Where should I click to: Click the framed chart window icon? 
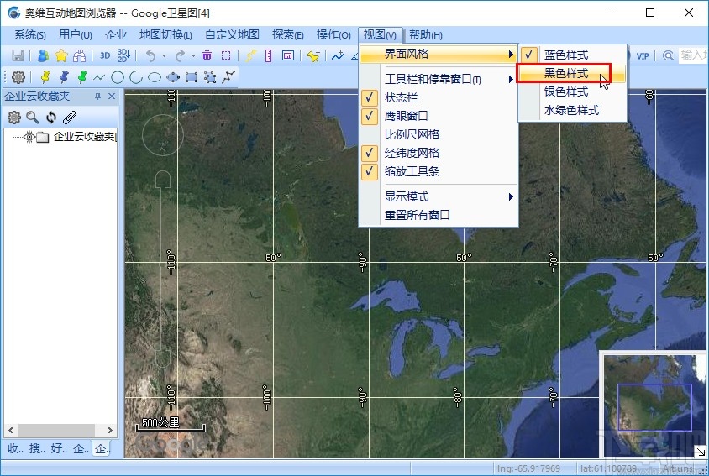(x=288, y=55)
